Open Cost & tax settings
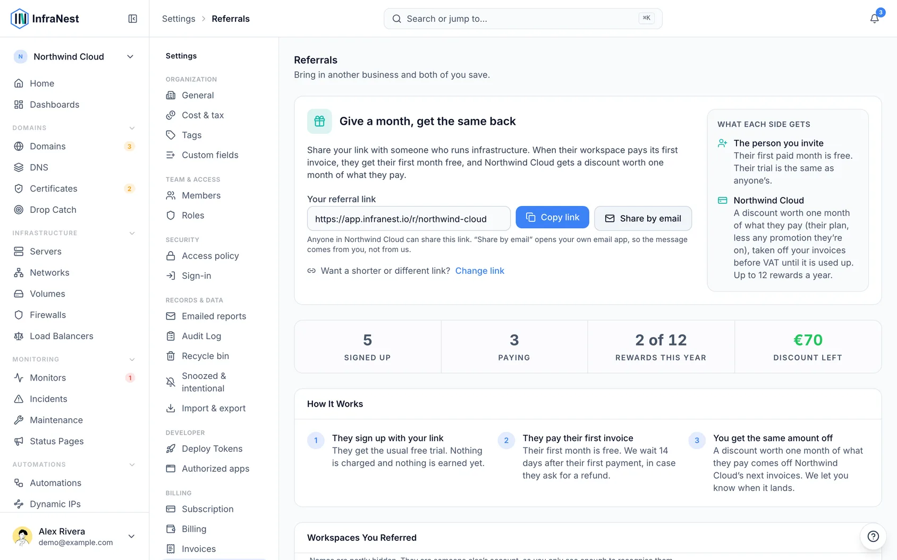Screen dimensions: 897x560 214,115
